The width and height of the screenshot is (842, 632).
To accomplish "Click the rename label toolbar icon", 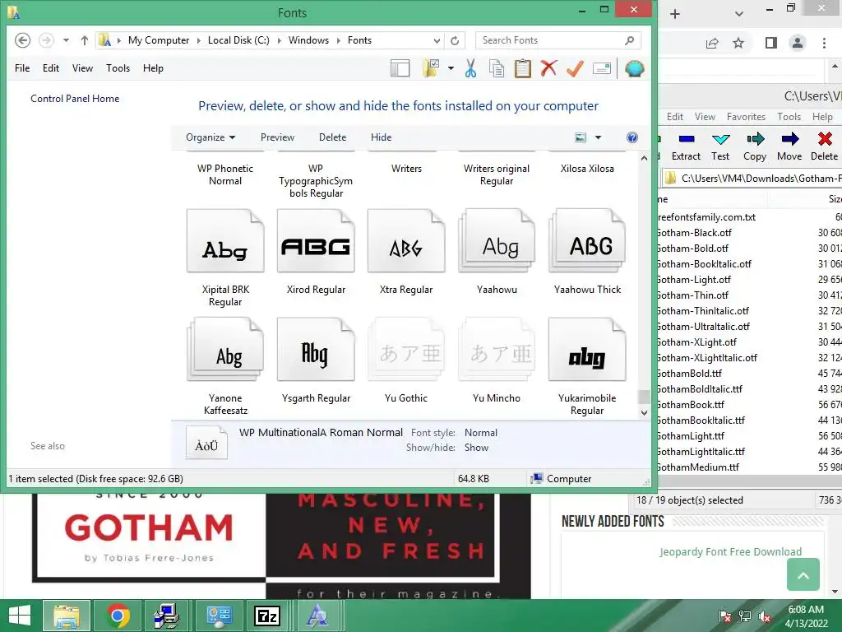I will pyautogui.click(x=602, y=69).
